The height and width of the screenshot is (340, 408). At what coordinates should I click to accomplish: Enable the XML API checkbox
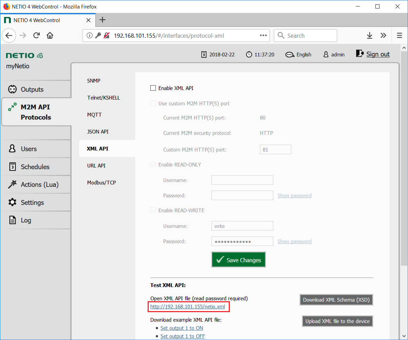click(153, 88)
